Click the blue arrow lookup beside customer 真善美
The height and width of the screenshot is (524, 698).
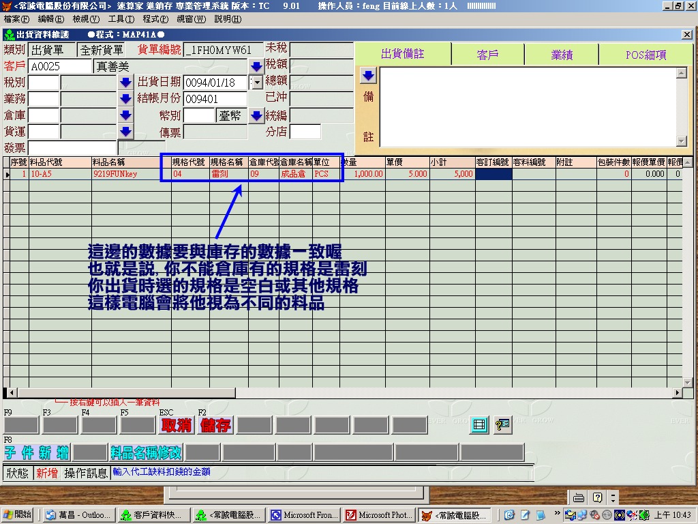point(256,66)
